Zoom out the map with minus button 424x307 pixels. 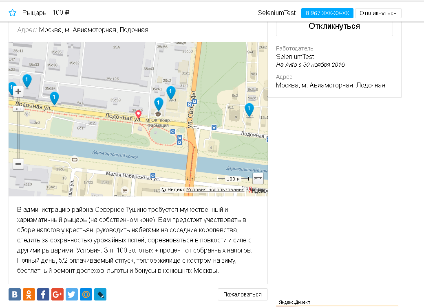pos(18,164)
